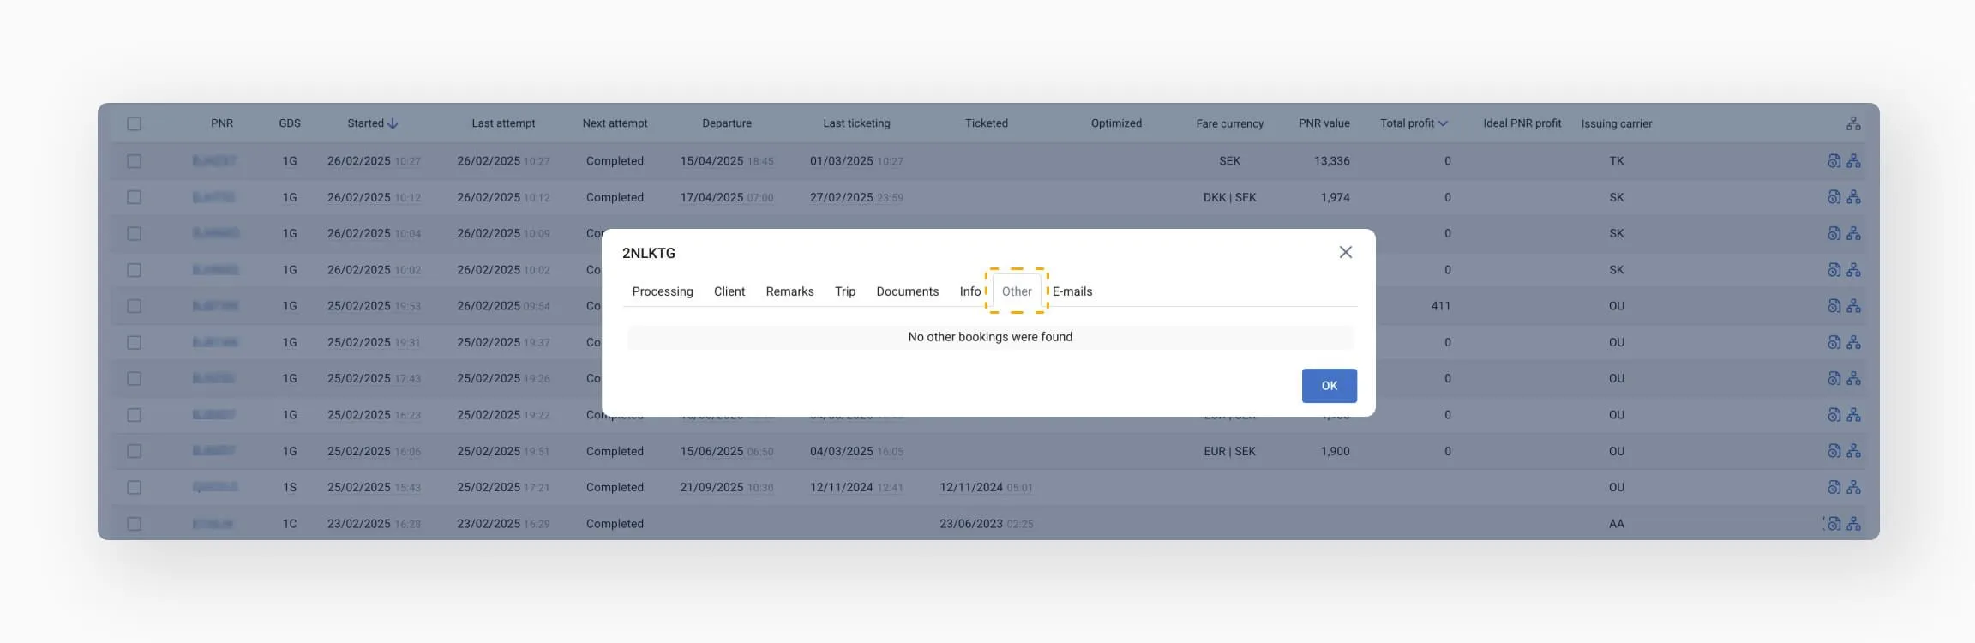Click hierarchy icon in table header

(1853, 123)
